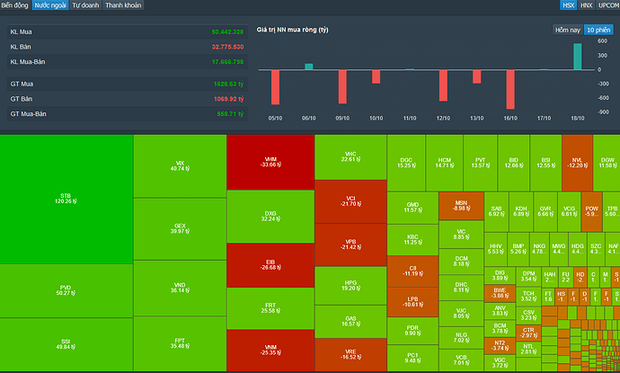
Task: Click the 05/10 red bar in chart
Action: pos(275,87)
